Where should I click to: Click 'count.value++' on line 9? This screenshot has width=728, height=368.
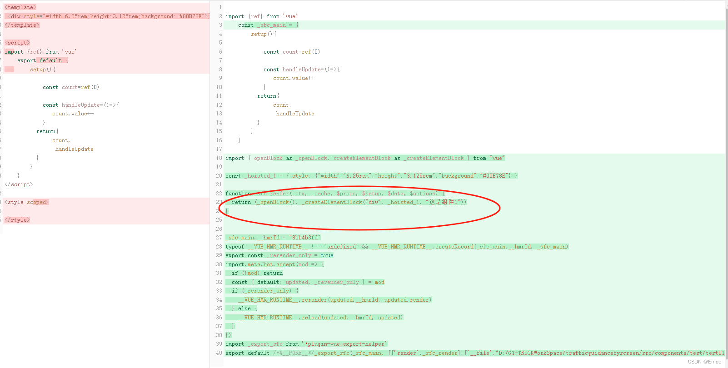pyautogui.click(x=294, y=78)
